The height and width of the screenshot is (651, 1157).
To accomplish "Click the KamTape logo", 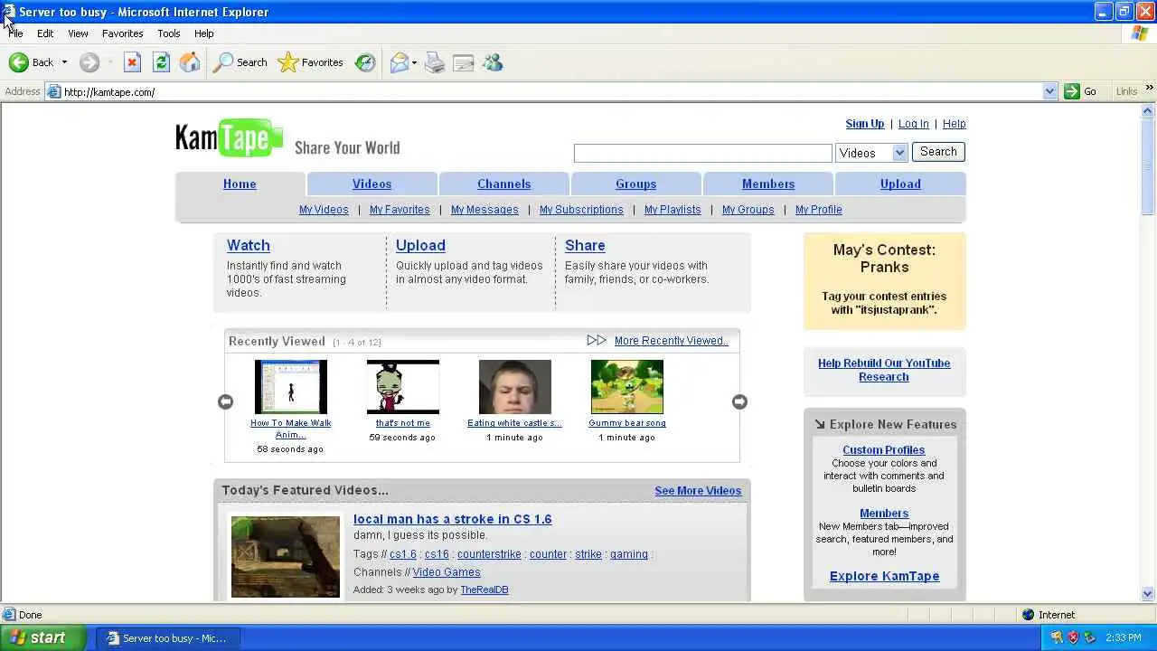I will [x=229, y=138].
